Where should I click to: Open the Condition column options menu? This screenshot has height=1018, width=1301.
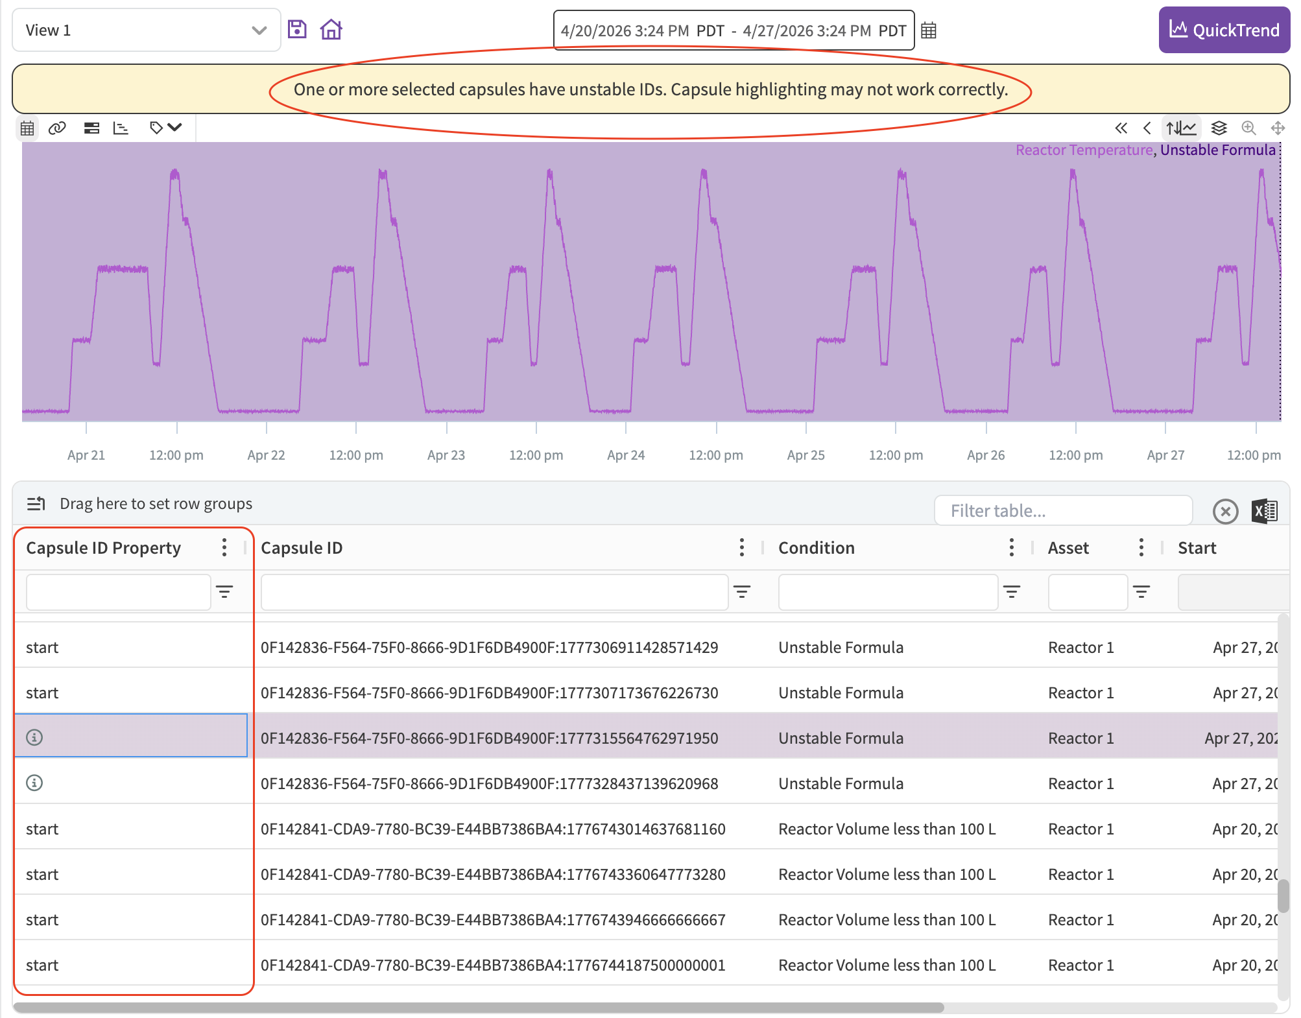coord(1011,547)
